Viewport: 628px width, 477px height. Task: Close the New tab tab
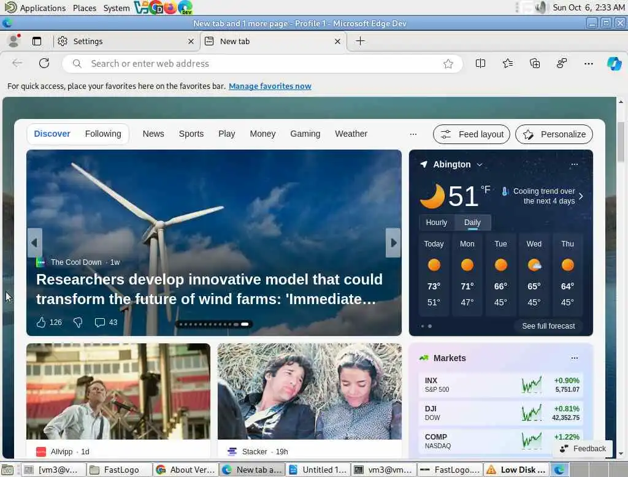(x=337, y=41)
